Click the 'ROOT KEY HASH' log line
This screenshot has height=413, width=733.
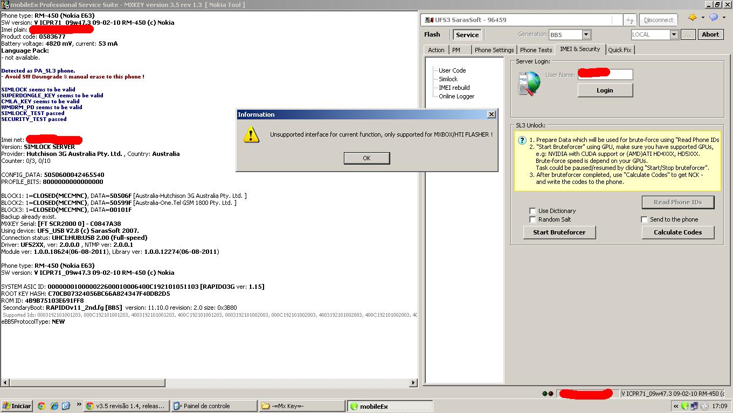click(86, 294)
